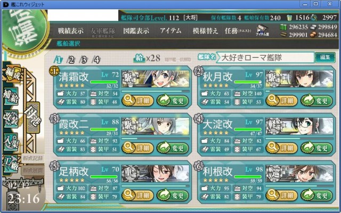Viewport: 341px width, 213px height.
Task: Open the 編成記録 formation record button
Action: pyautogui.click(x=33, y=159)
